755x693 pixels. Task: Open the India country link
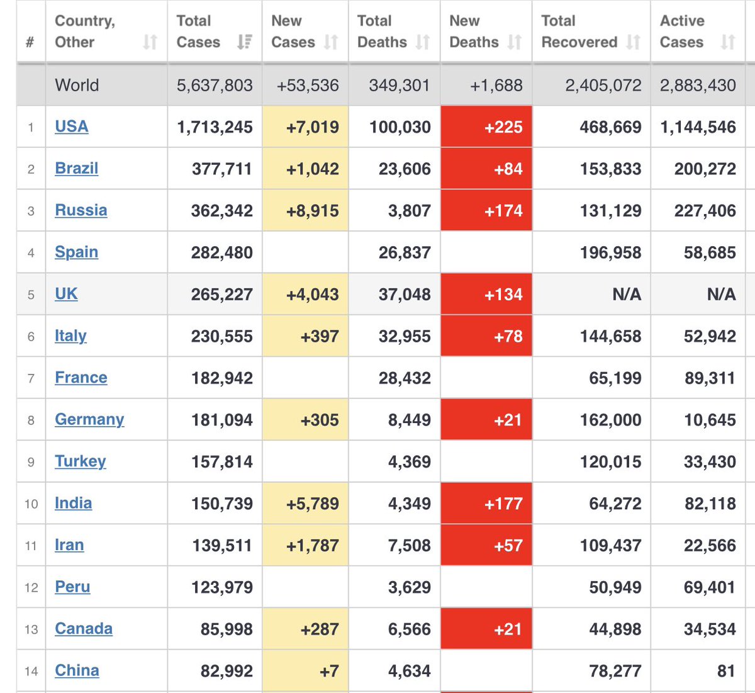(74, 504)
